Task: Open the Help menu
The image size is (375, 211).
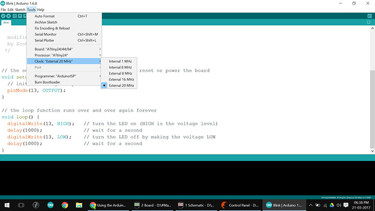Action: (41, 10)
